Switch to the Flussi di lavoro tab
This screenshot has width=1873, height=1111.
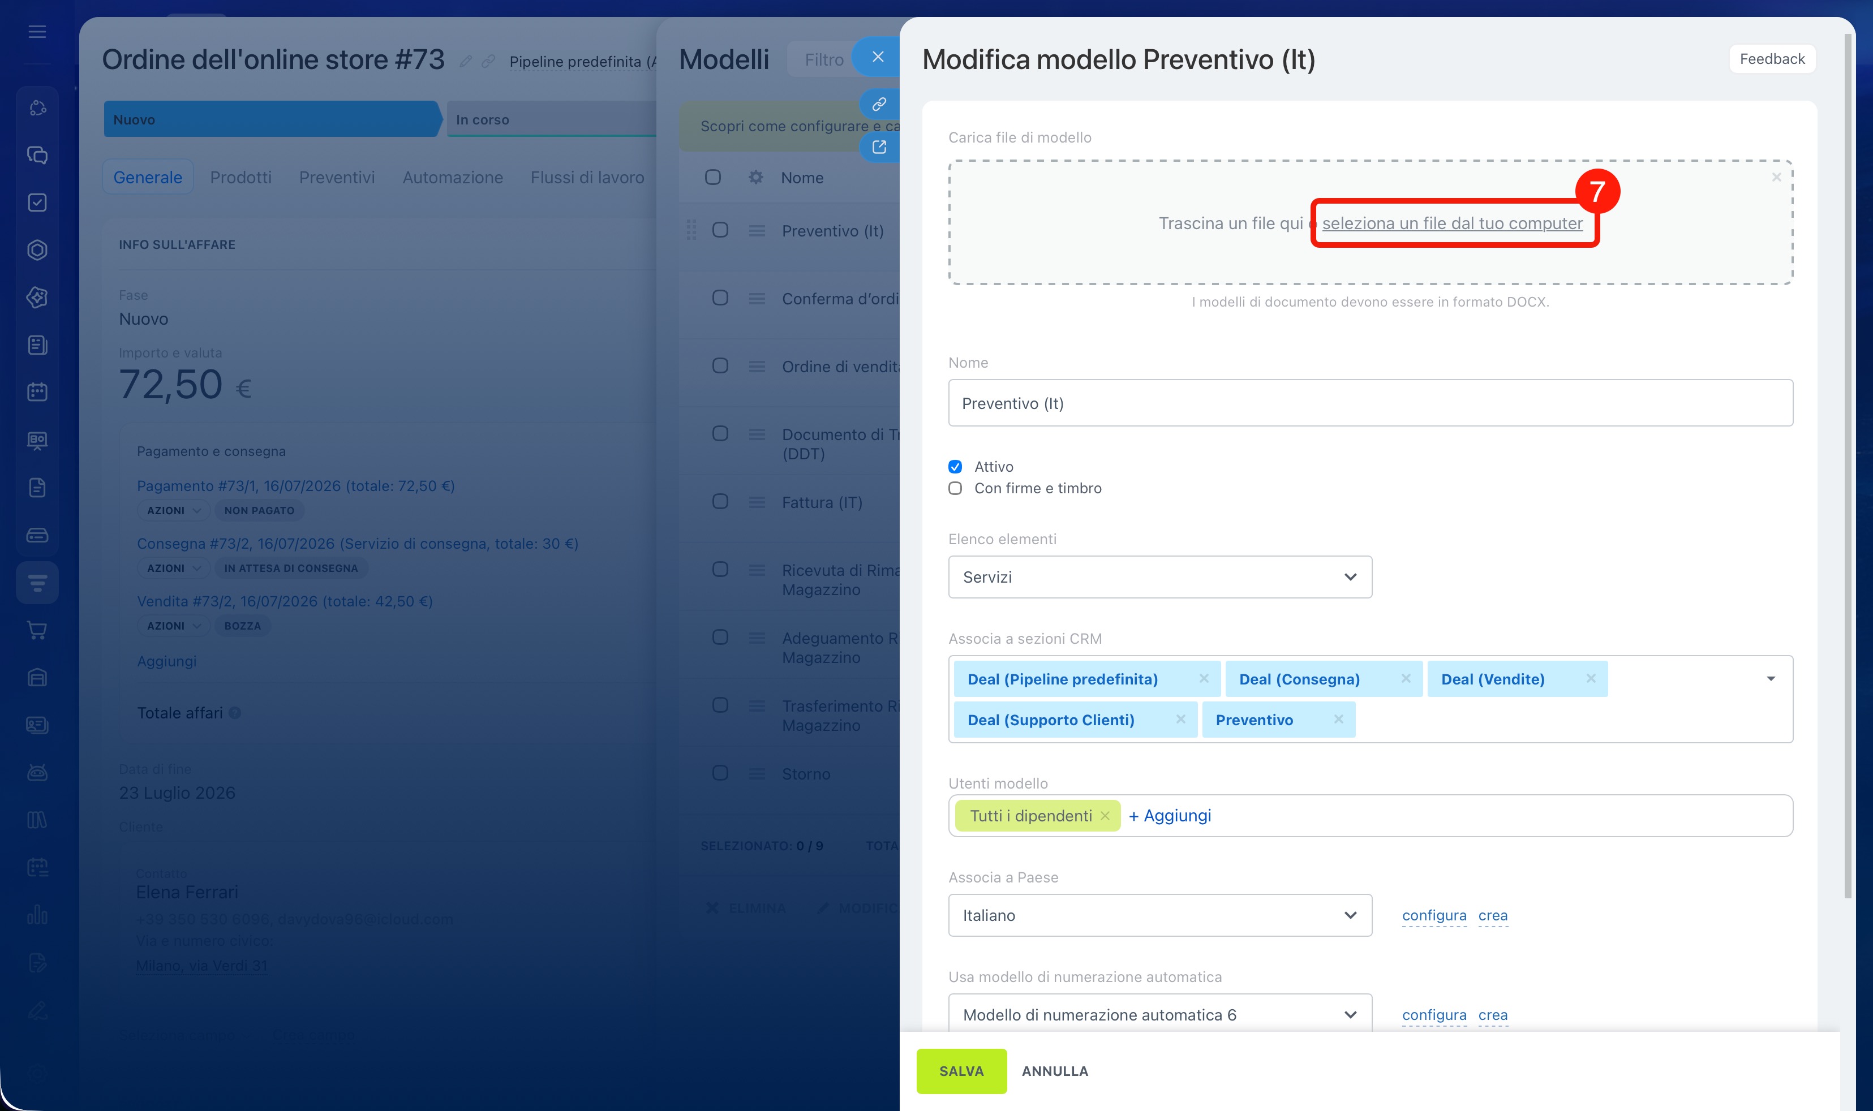[x=587, y=178]
